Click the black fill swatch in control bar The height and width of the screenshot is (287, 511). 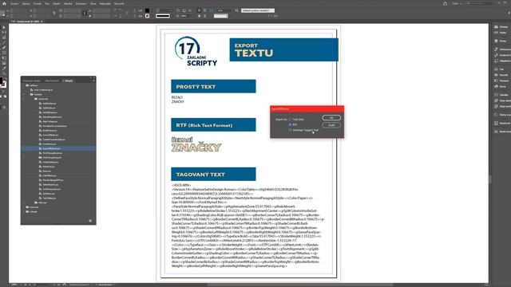point(147,10)
